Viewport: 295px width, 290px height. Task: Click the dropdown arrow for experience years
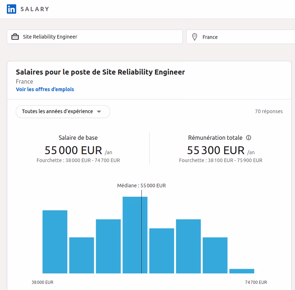[x=99, y=112]
